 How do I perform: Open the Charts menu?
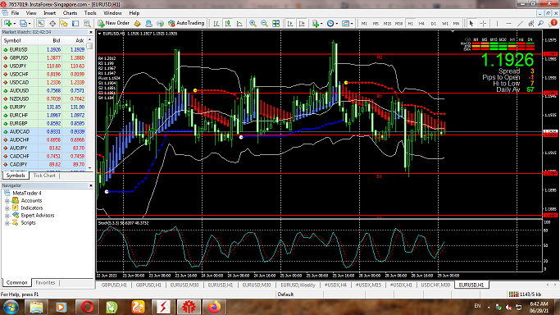click(70, 13)
